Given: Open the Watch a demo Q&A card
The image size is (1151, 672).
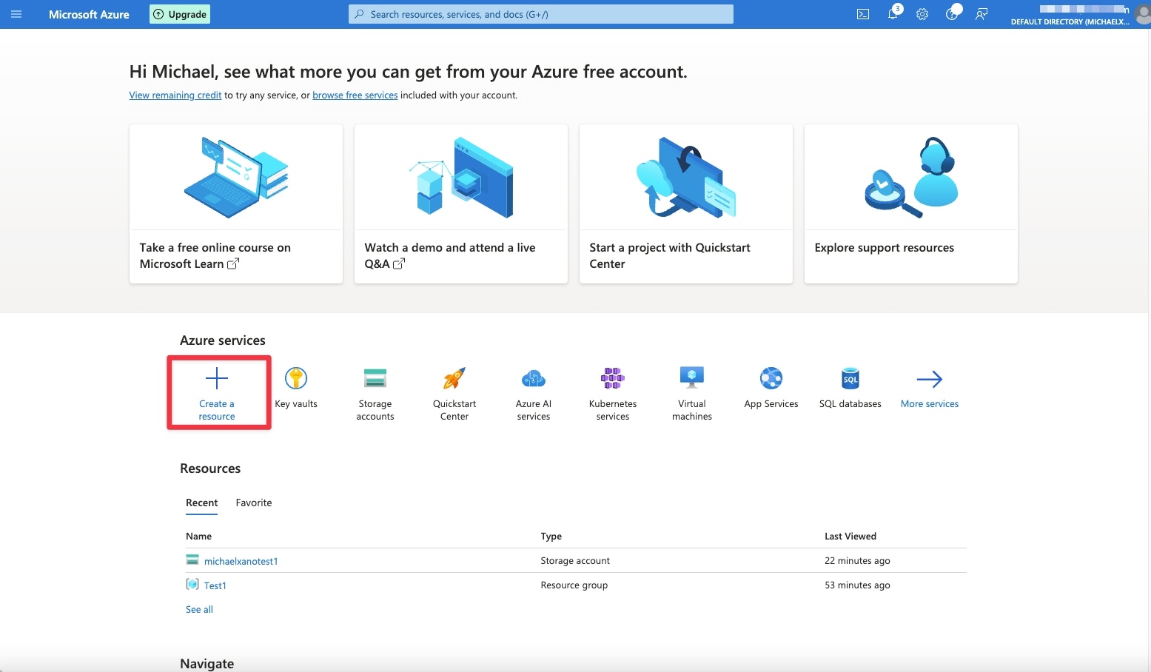Looking at the screenshot, I should [x=461, y=204].
